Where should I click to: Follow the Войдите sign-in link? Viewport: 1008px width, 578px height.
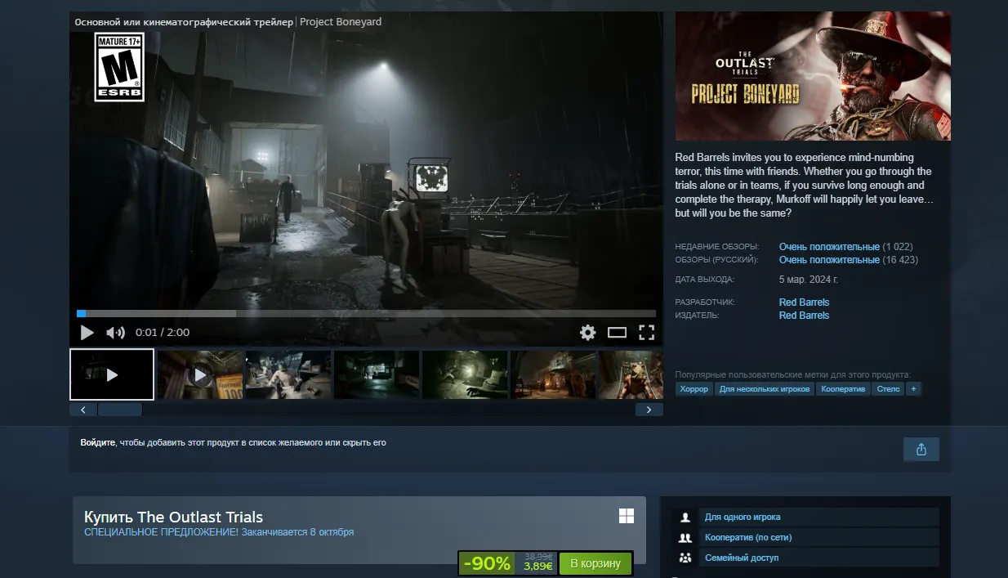point(98,443)
